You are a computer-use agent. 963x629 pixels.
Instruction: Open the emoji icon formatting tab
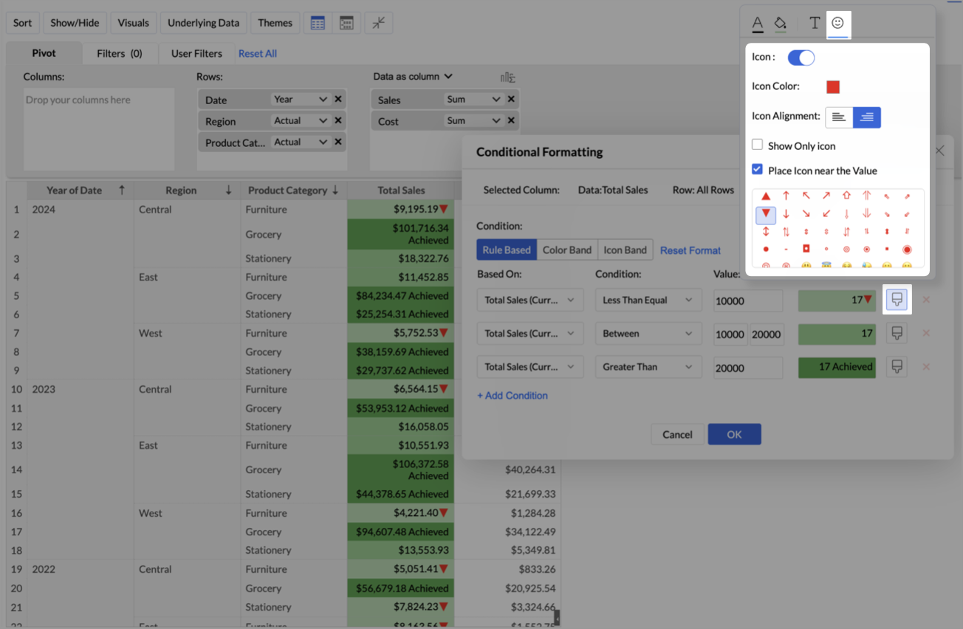pos(837,23)
